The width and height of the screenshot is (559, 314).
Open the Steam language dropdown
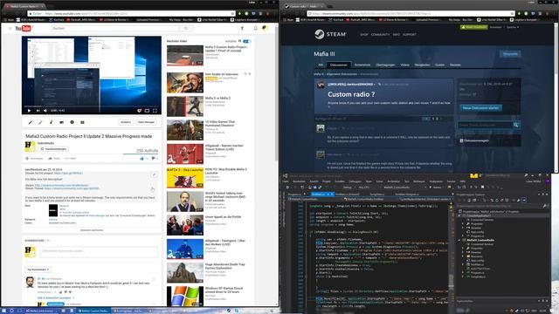pos(513,27)
